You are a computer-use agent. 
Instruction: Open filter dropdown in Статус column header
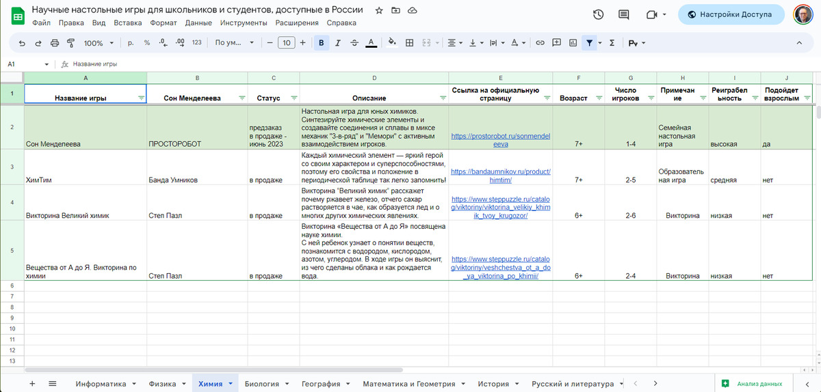(x=294, y=98)
